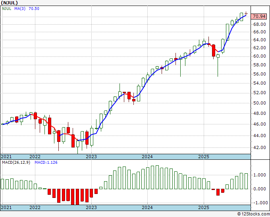Click the 54.00 price axis label
This screenshot has height=217, width=270.
[260, 83]
